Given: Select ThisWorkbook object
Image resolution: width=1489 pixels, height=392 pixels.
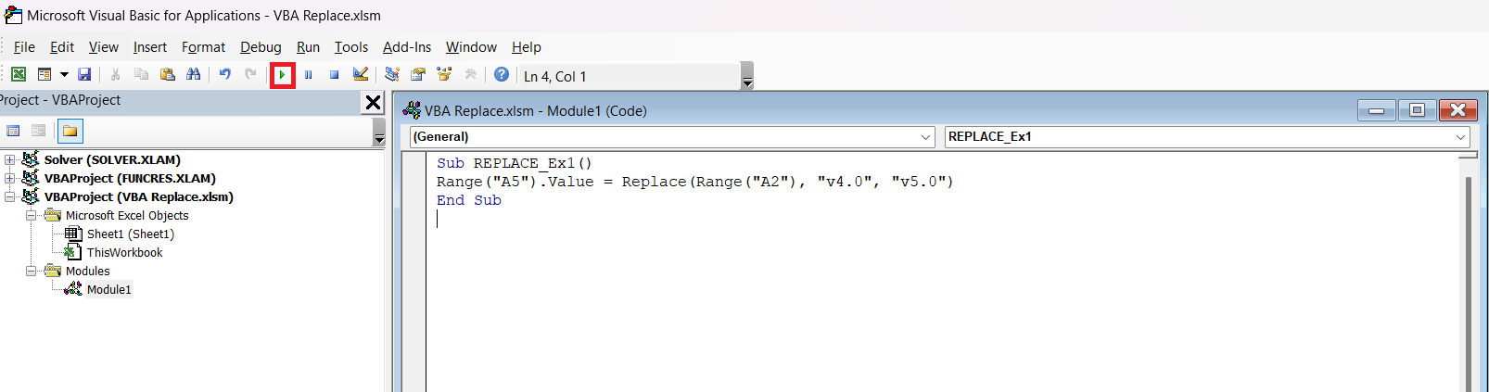Looking at the screenshot, I should click(x=124, y=253).
